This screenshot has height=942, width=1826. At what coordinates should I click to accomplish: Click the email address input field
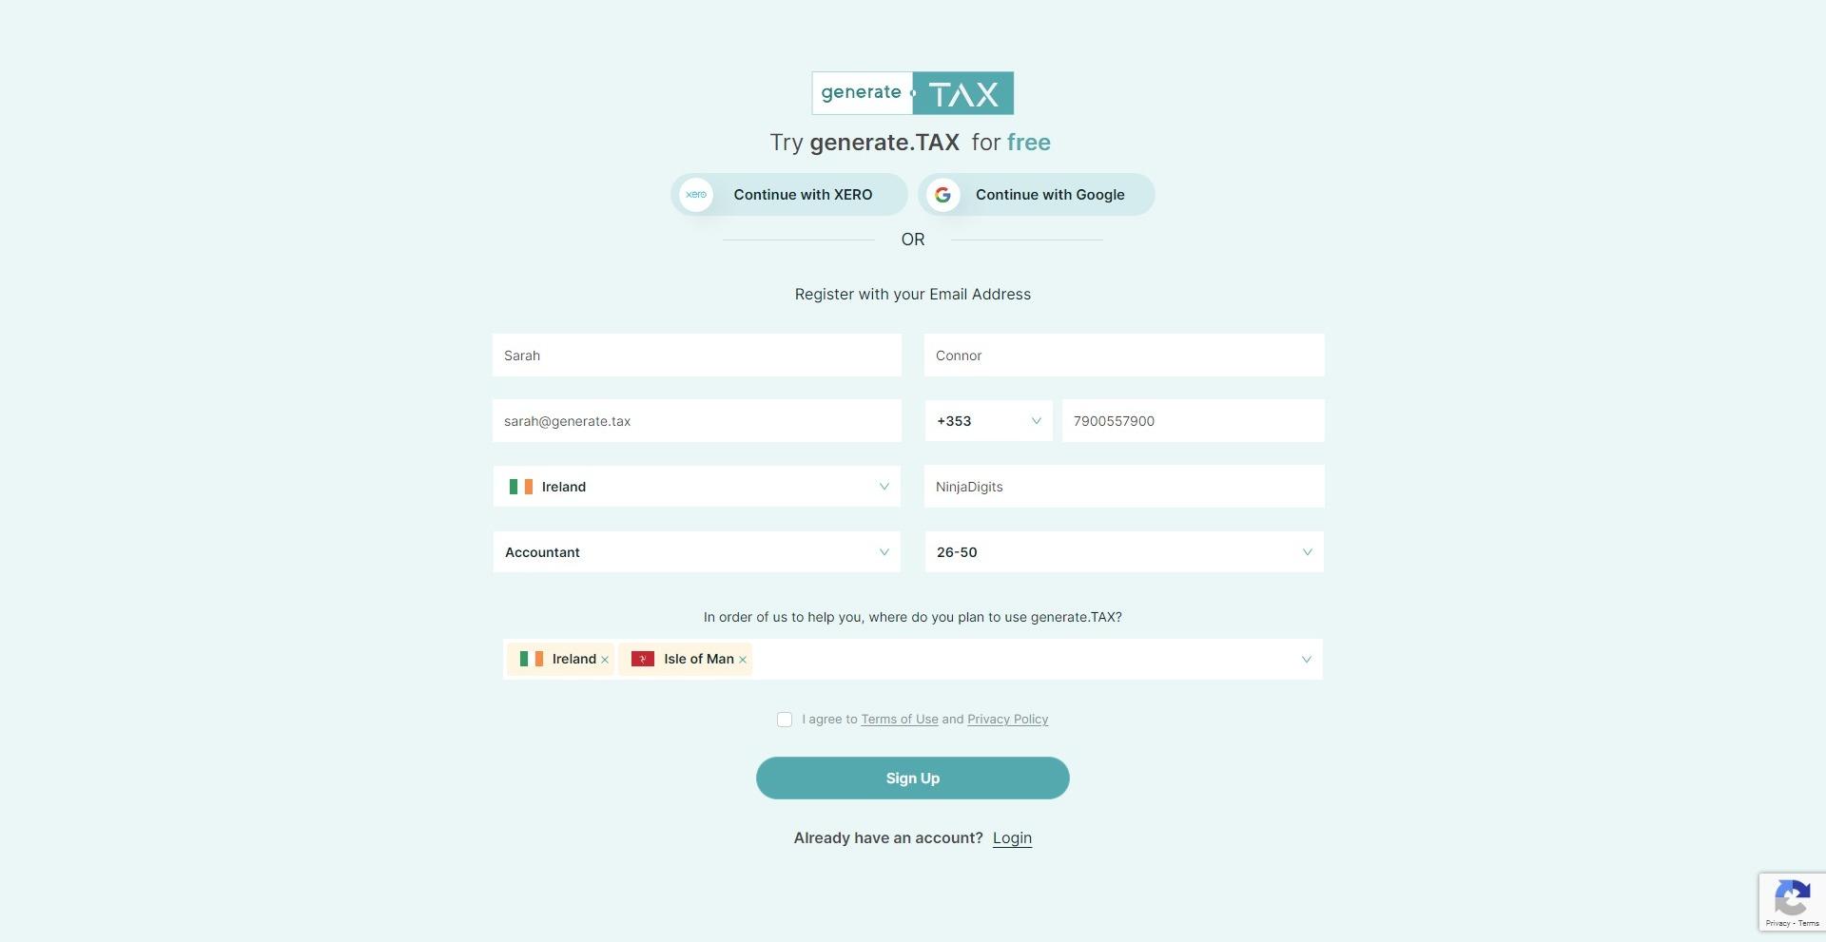pyautogui.click(x=696, y=421)
